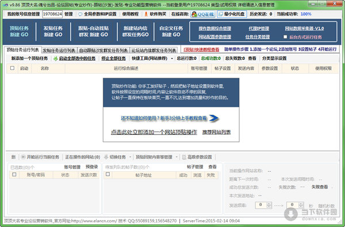This screenshot has width=345, height=227.
Task: Open the 网站数据采集器-V1.0 link
Action: point(304,28)
